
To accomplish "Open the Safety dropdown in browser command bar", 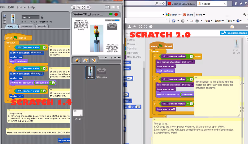I will (219, 21).
